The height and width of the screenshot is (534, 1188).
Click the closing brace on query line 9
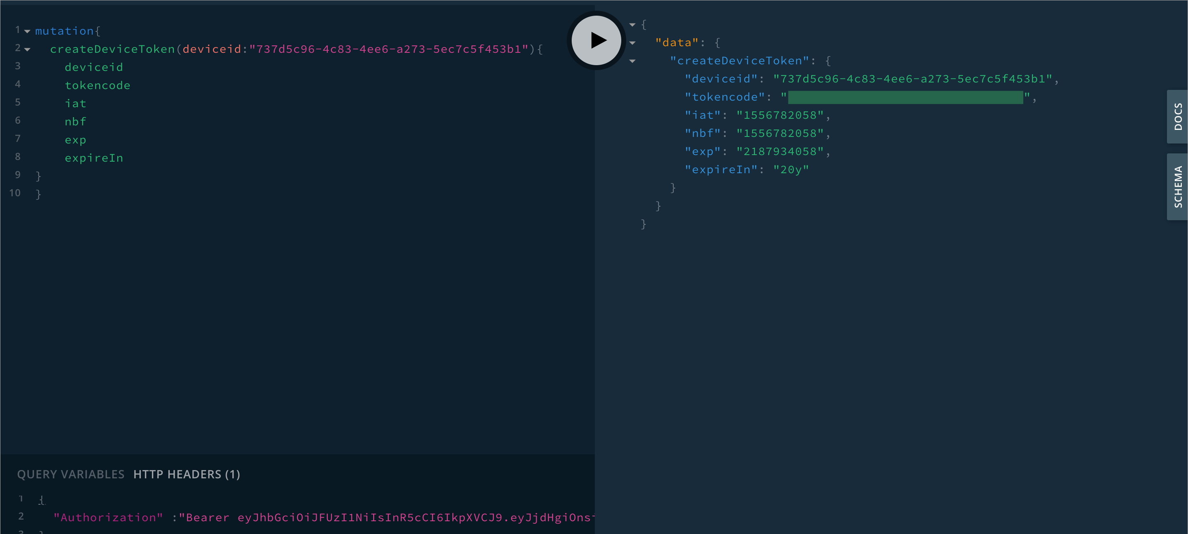(x=38, y=176)
